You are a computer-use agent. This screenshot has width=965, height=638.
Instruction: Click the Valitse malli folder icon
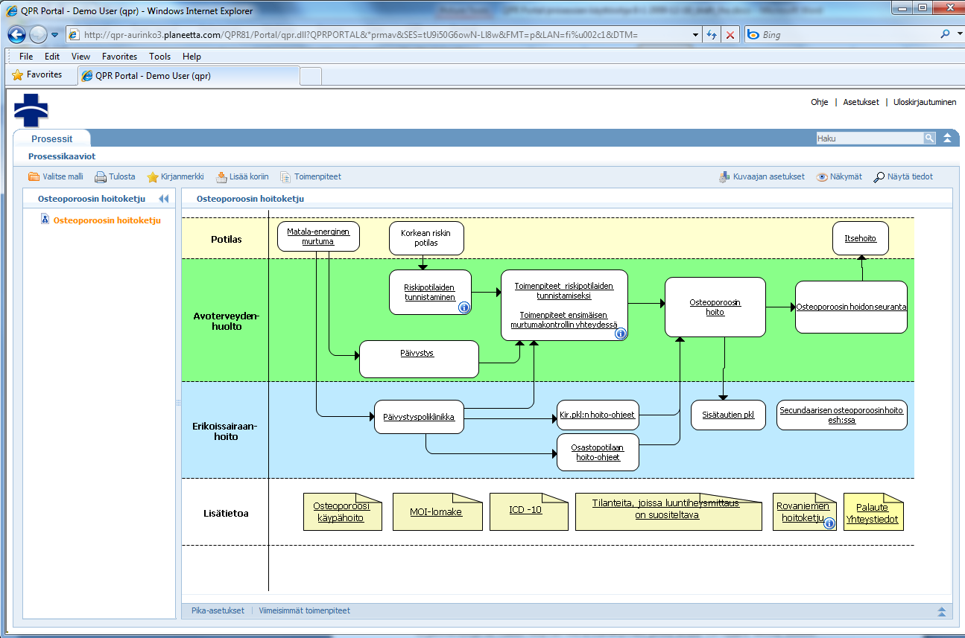click(x=34, y=177)
